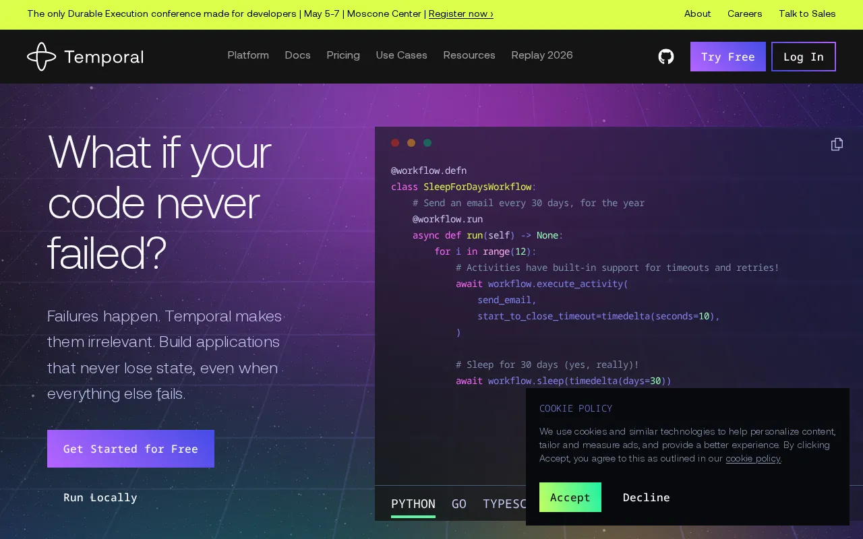
Task: Click the Log In button
Action: tap(804, 57)
